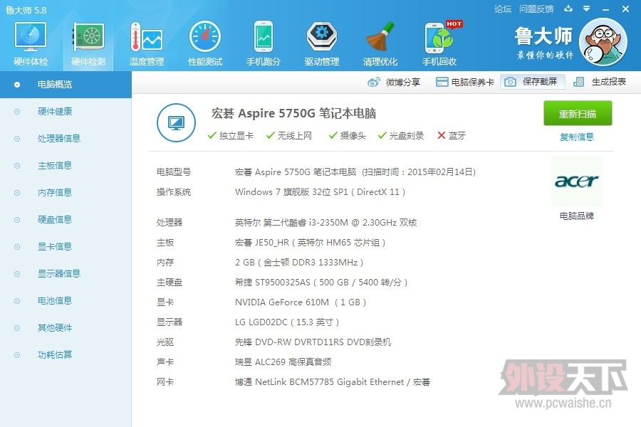Open 驱动管理 driver management icon
Viewport: 641px width, 427px height.
click(322, 37)
